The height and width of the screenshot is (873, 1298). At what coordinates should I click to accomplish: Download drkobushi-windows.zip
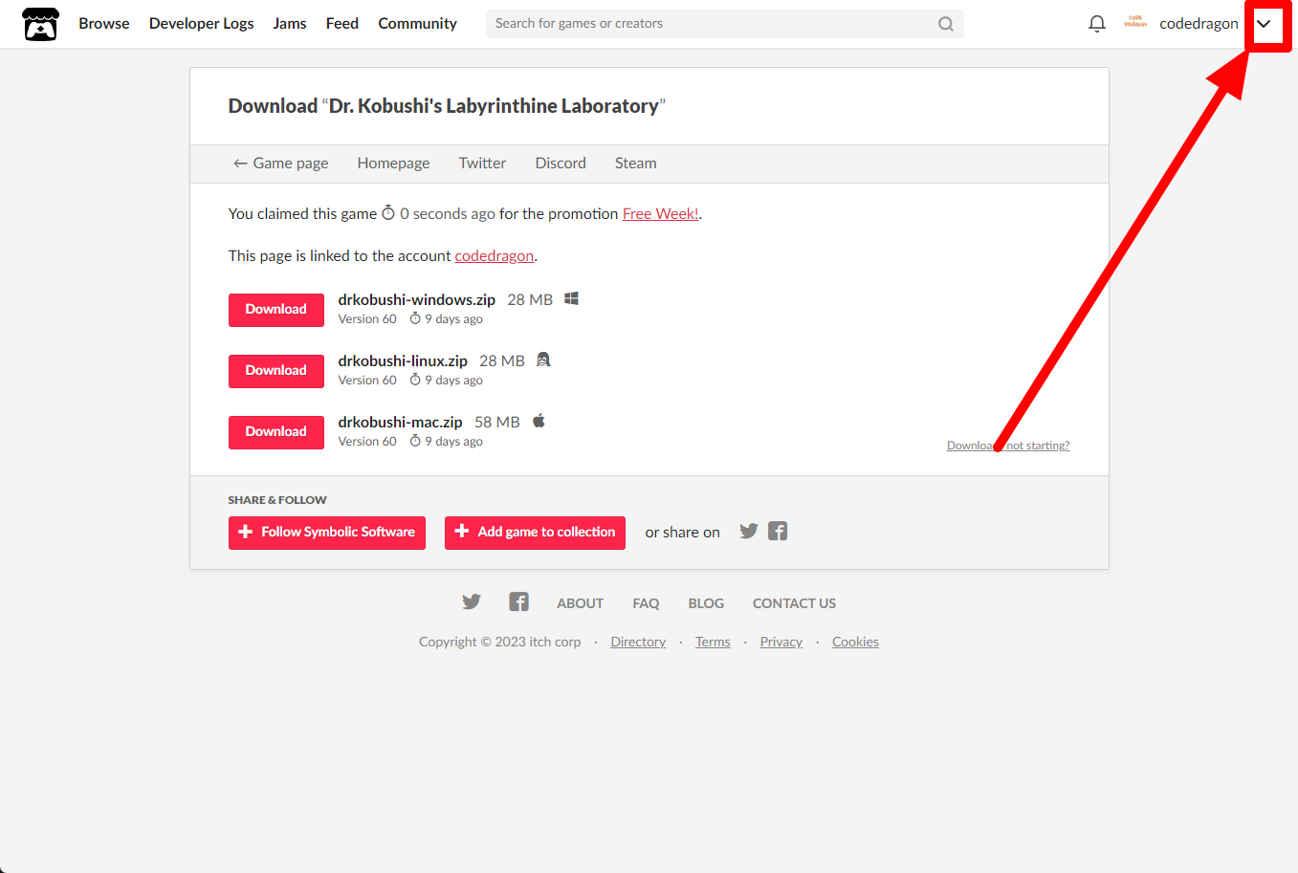[276, 310]
